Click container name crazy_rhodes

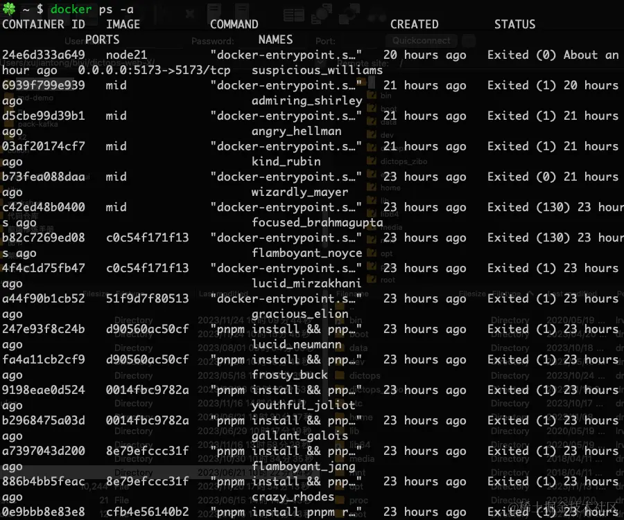tap(293, 497)
